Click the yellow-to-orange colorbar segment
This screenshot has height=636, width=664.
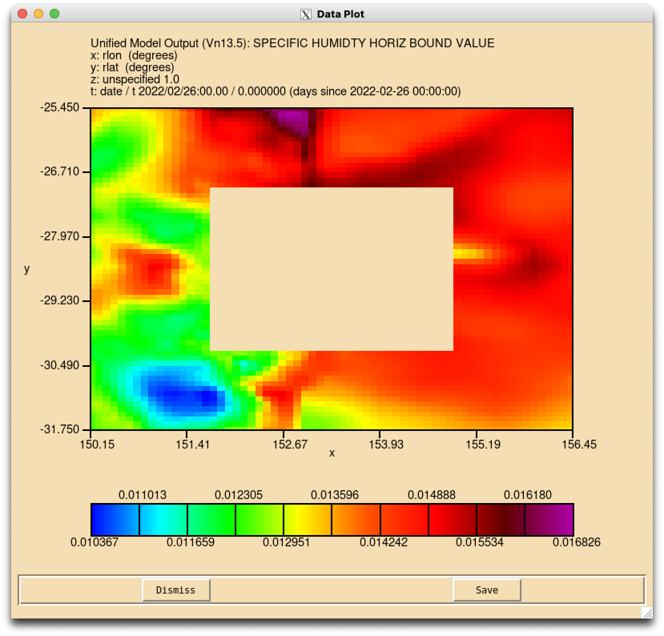(308, 519)
